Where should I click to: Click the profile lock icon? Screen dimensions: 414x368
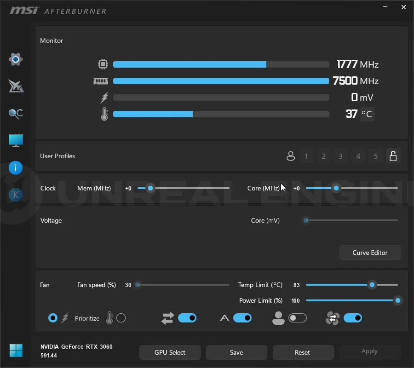(x=393, y=156)
